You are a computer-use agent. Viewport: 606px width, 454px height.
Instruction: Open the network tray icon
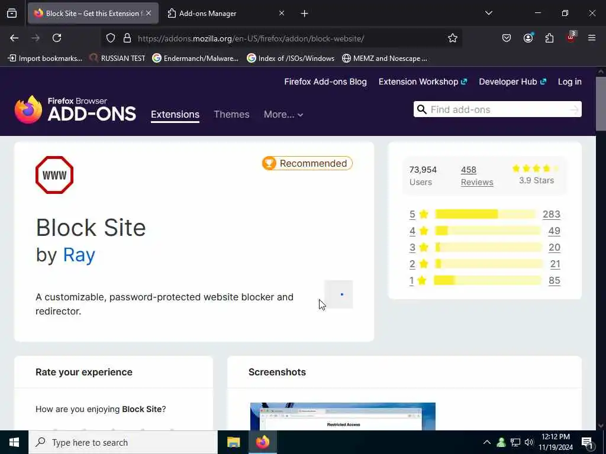coord(515,442)
